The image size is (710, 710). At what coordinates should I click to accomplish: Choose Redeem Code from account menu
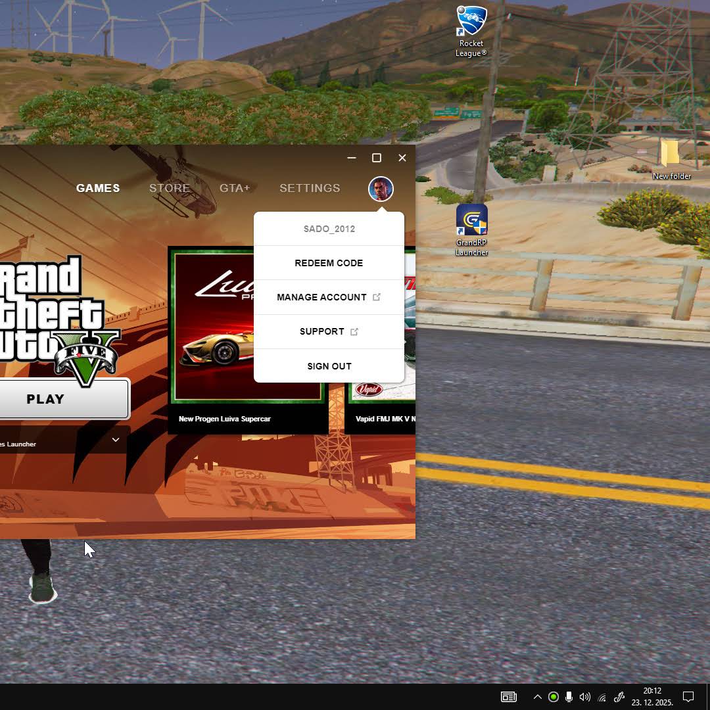pos(329,263)
